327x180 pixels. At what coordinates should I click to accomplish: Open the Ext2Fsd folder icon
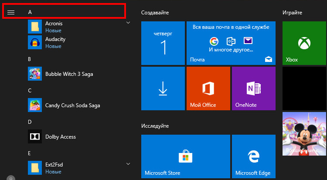click(35, 168)
